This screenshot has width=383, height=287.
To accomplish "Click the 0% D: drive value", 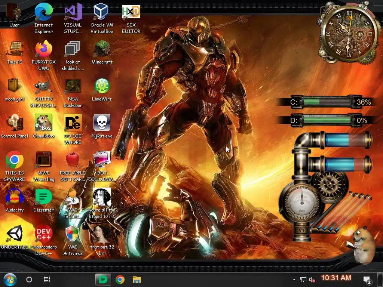I will point(362,120).
